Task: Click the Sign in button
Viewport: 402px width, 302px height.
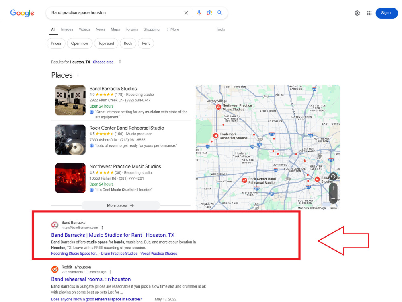Action: pos(387,13)
